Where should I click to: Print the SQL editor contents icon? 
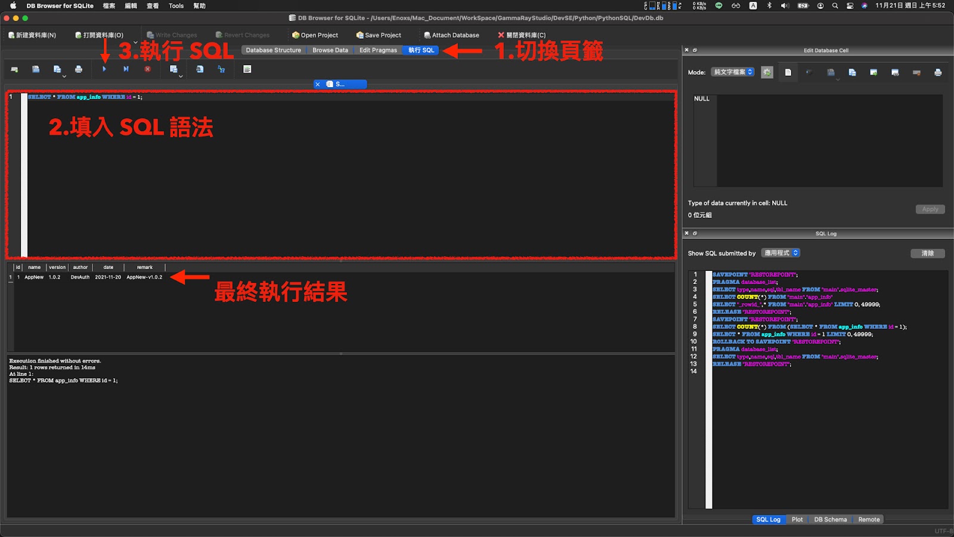pyautogui.click(x=79, y=69)
